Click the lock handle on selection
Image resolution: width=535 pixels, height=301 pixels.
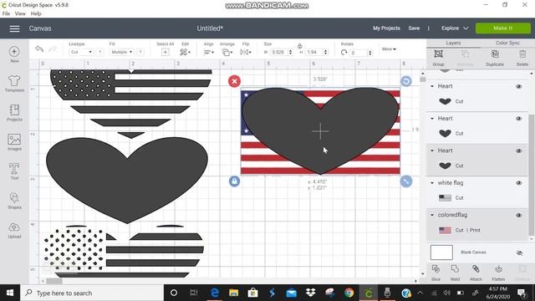pos(234,181)
